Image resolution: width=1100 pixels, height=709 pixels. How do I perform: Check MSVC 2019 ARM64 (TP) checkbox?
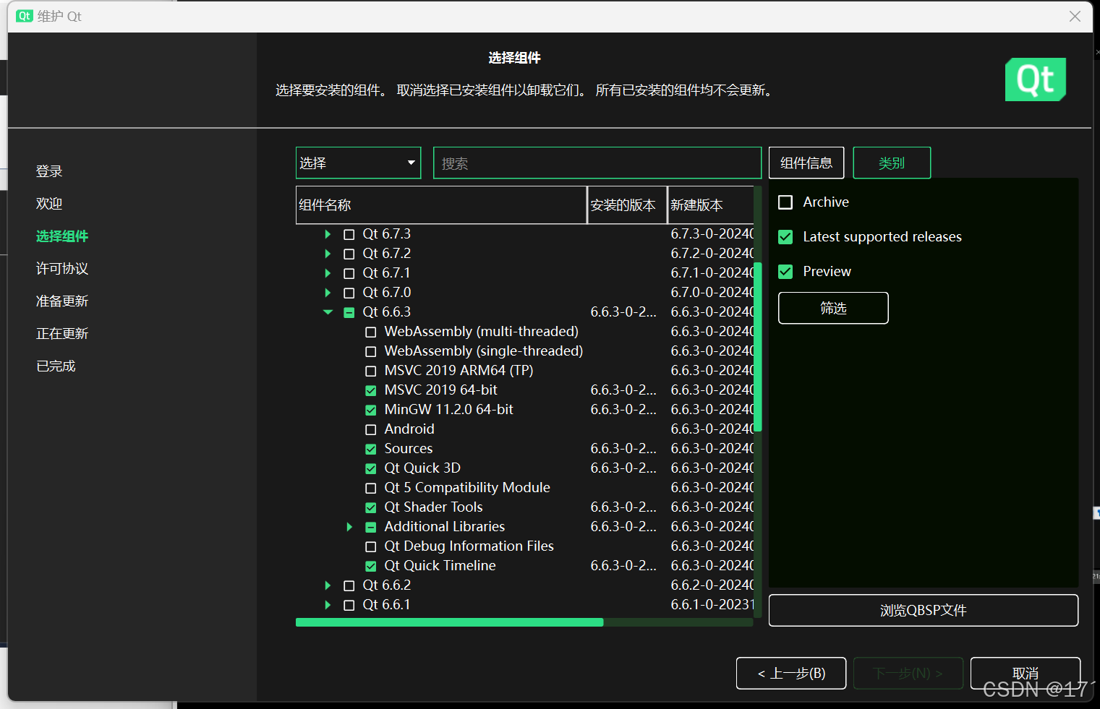[x=371, y=371]
